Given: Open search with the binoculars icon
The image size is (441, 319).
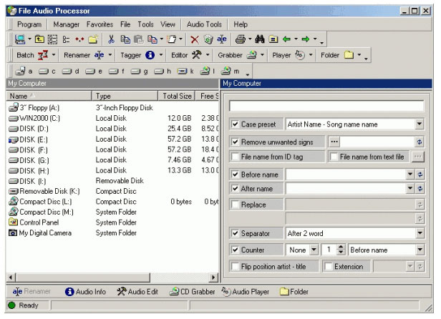Looking at the screenshot, I should click(x=260, y=39).
